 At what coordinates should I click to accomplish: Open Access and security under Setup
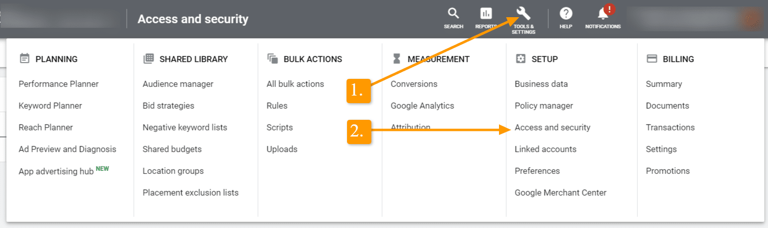pyautogui.click(x=552, y=127)
